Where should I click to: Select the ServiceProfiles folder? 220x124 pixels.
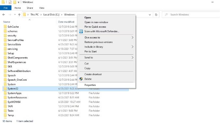(16, 40)
